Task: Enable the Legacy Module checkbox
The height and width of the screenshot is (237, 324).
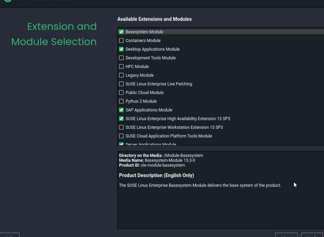Action: click(x=121, y=75)
